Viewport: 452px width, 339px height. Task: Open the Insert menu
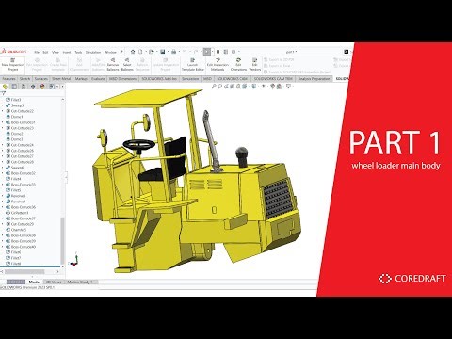point(67,52)
